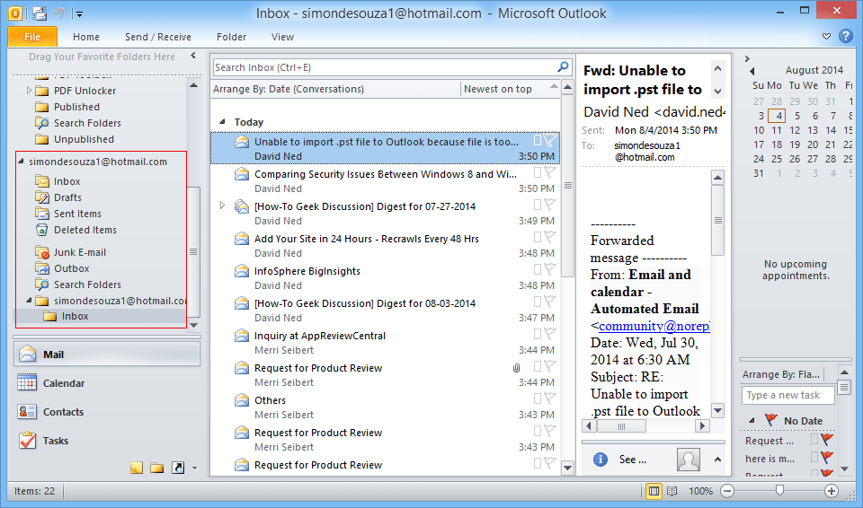863x508 pixels.
Task: Click the zoom slider handle
Action: click(x=779, y=490)
